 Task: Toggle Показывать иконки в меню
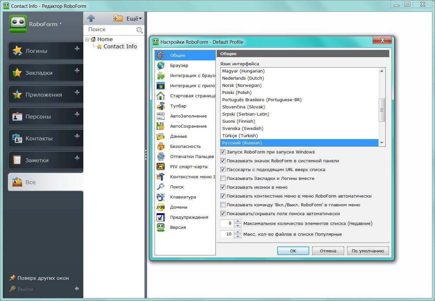223,187
